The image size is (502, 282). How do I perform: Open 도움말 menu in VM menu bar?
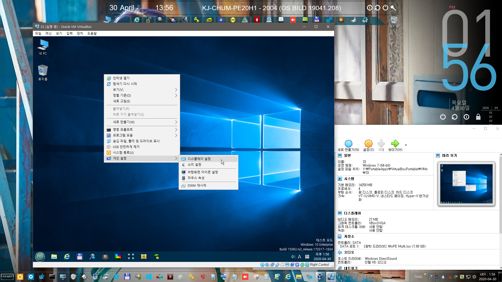[x=92, y=33]
